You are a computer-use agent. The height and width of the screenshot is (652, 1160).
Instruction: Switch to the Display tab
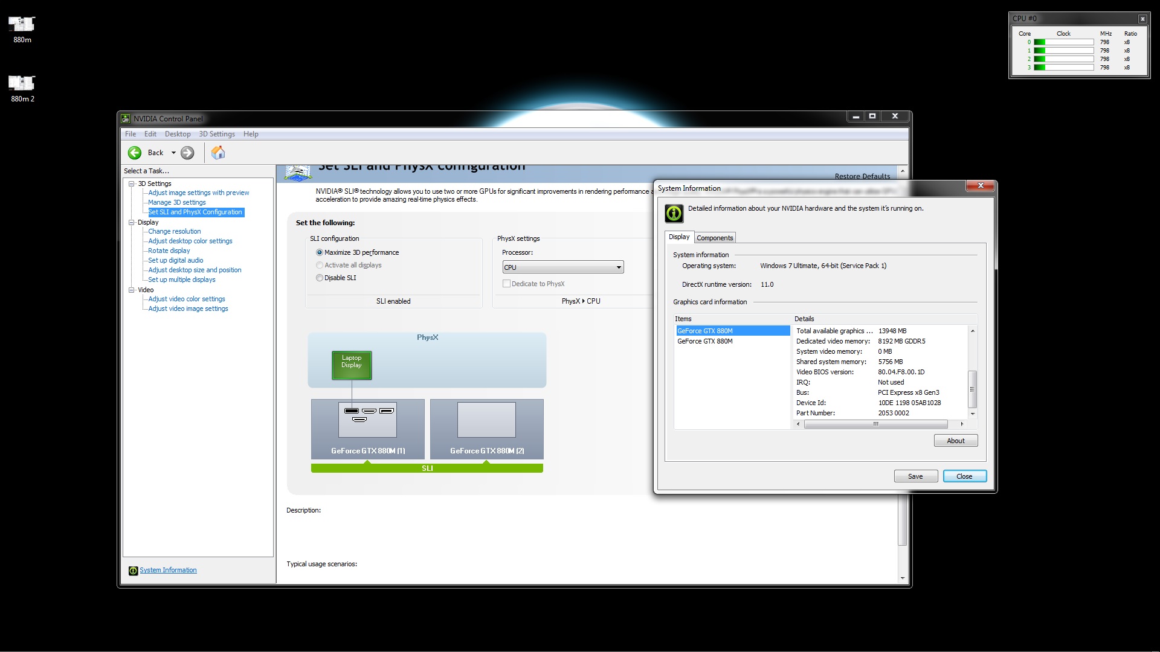click(x=679, y=237)
